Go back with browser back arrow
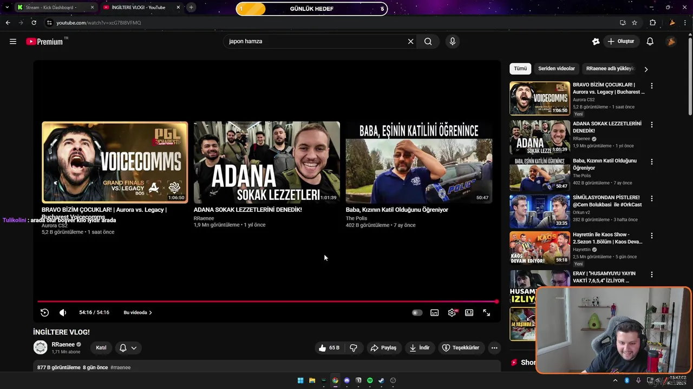The image size is (693, 389). tap(8, 23)
